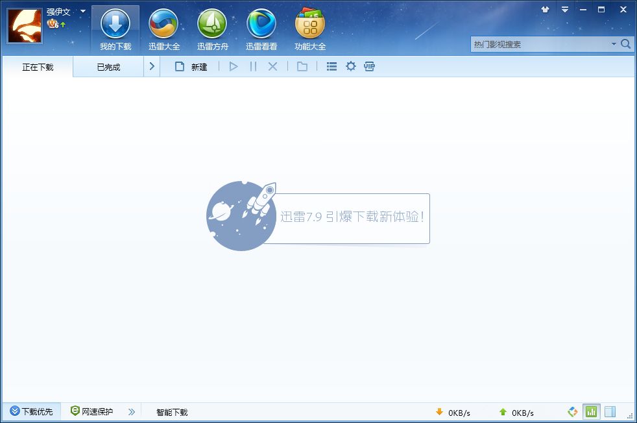Launch 迅雷大全 from the top navigation
Viewport: 637px width, 423px height.
tap(163, 29)
